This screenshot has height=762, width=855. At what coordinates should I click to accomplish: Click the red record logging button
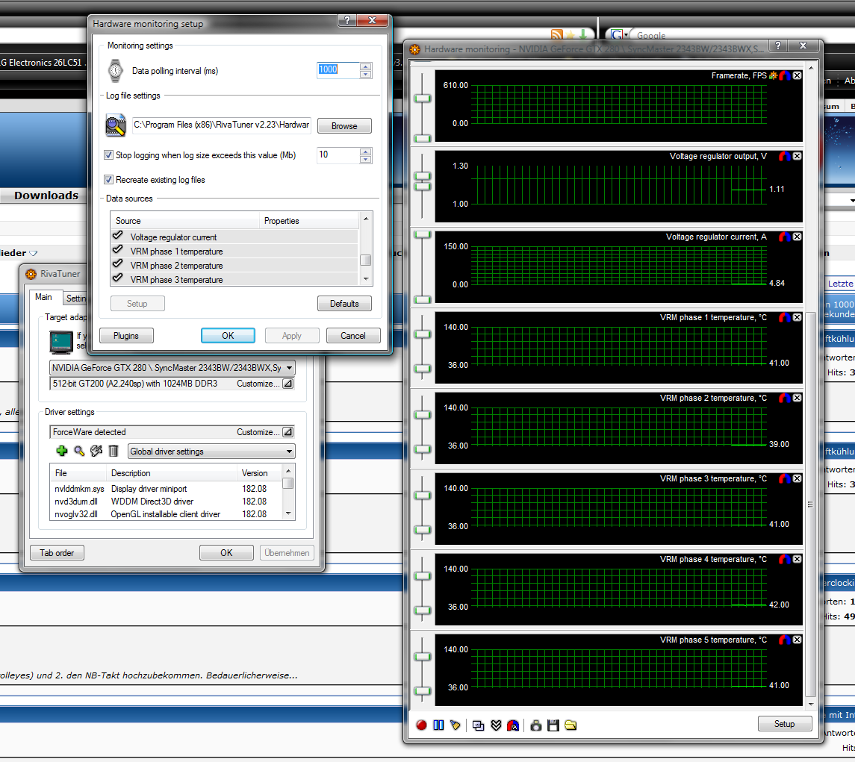[x=421, y=725]
